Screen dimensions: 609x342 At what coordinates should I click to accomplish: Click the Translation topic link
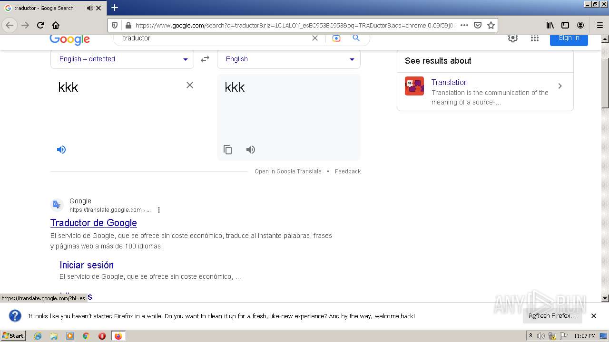450,82
